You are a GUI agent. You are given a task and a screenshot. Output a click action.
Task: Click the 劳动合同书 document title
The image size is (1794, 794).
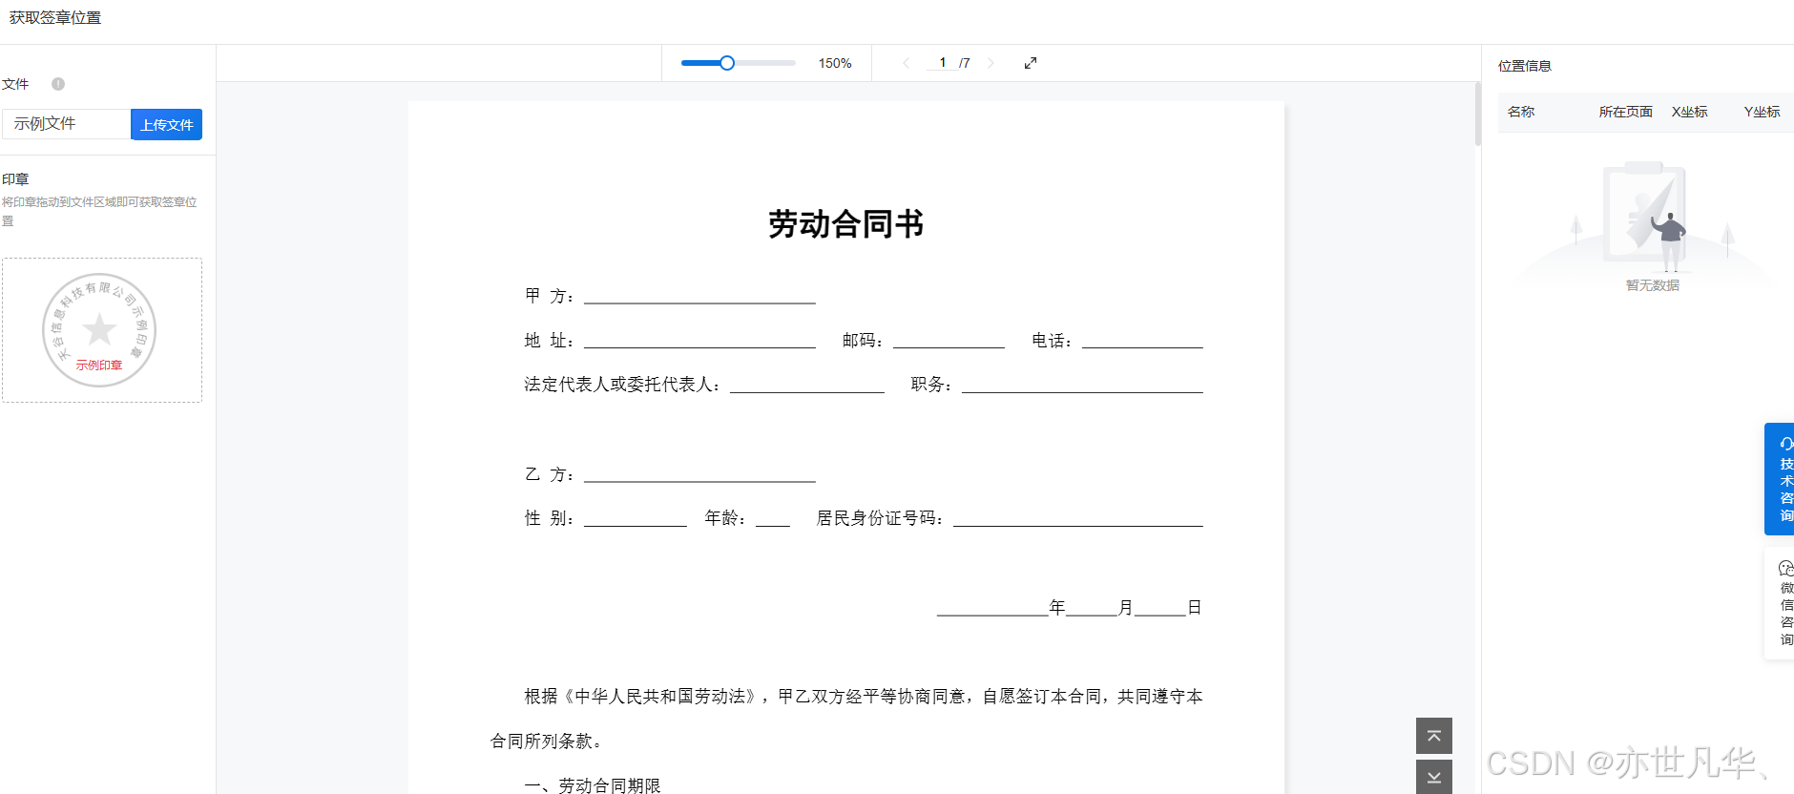tap(845, 224)
